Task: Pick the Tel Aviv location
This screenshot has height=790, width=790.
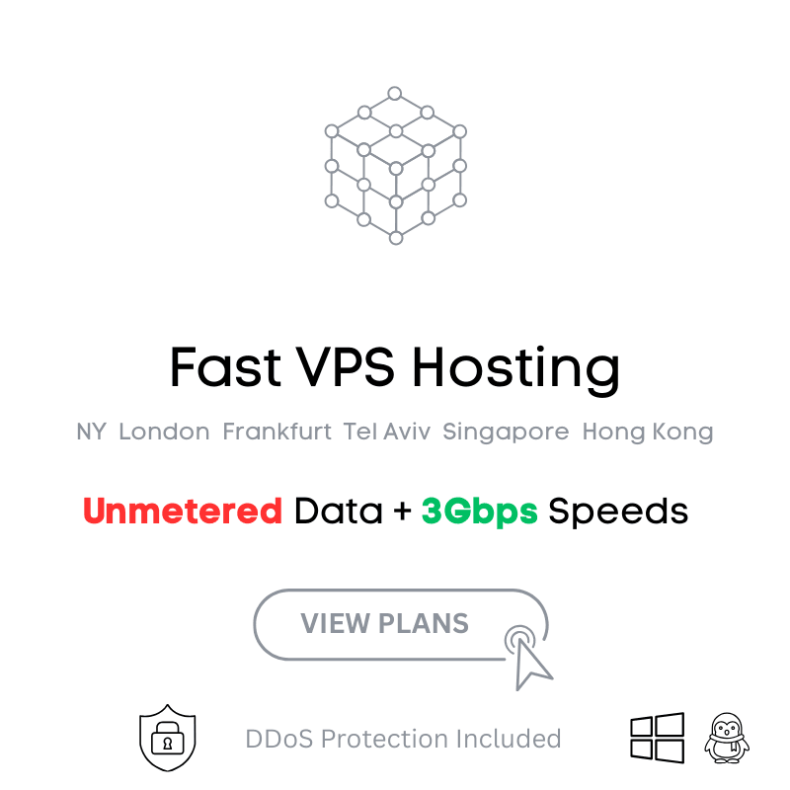Action: point(387,432)
